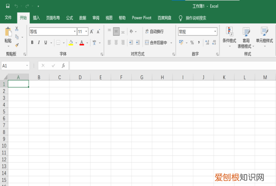Switch to the 插入 tab
Image resolution: width=276 pixels, height=186 pixels.
tap(36, 18)
